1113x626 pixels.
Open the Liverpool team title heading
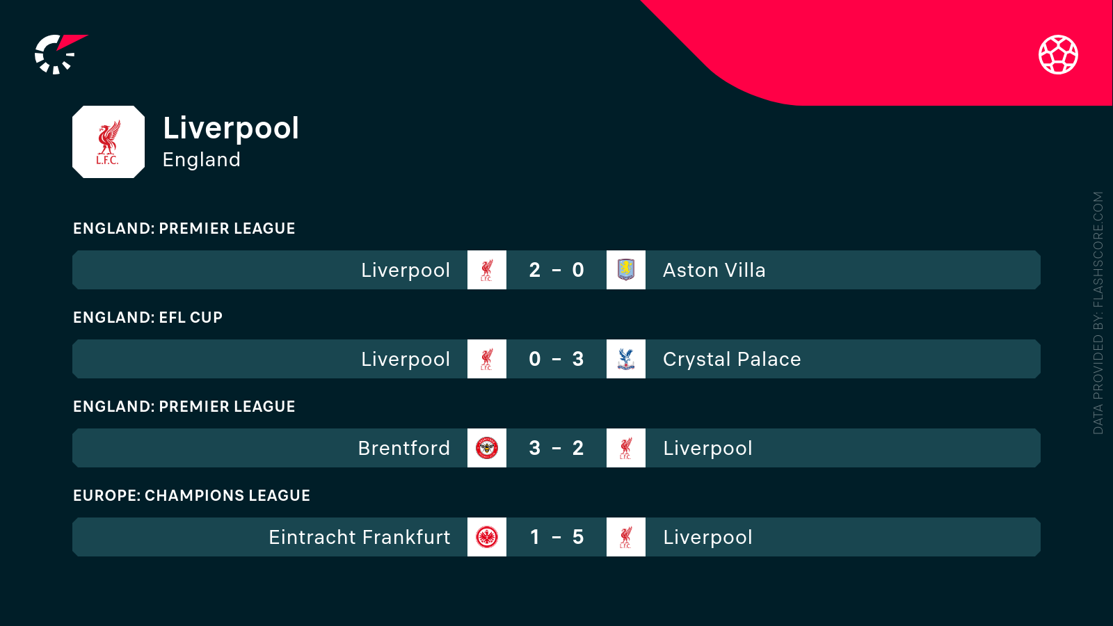(x=231, y=129)
